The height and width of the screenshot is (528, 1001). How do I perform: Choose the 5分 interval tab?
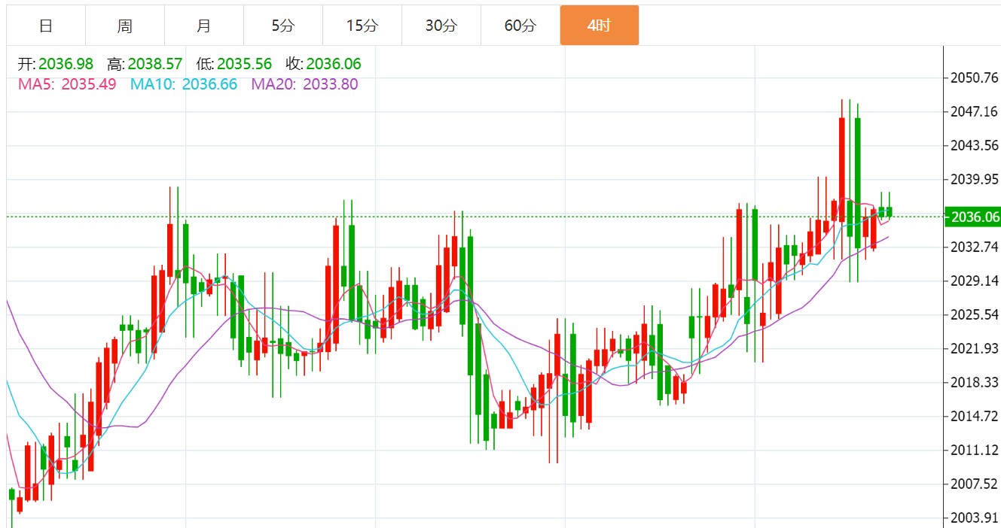283,26
